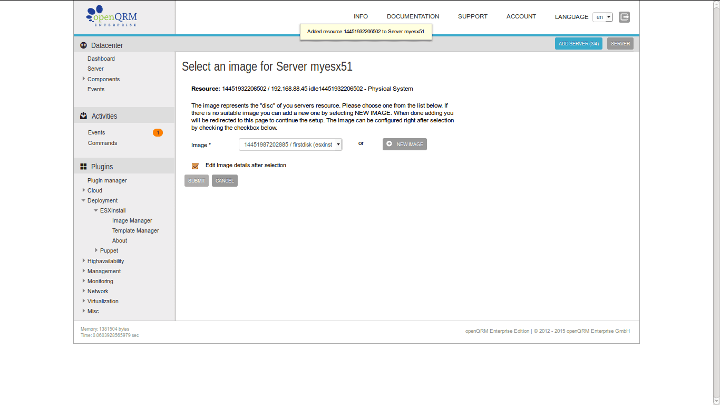720x405 pixels.
Task: Click the orange events counter badge
Action: 158,132
